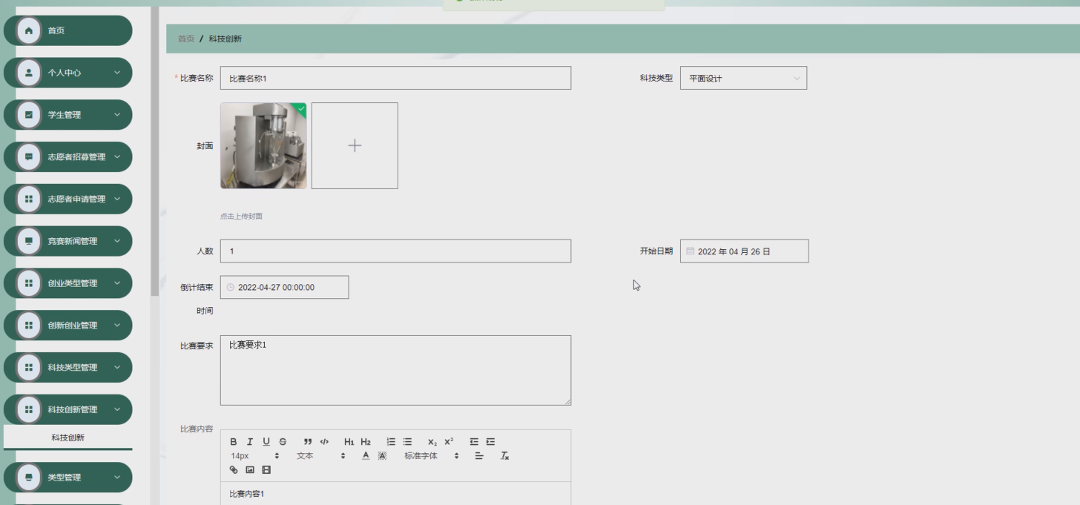Image resolution: width=1080 pixels, height=505 pixels.
Task: Focus the 人数 input field
Action: [395, 251]
